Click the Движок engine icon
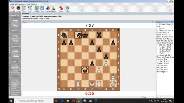184x103 pixels. click(x=54, y=9)
